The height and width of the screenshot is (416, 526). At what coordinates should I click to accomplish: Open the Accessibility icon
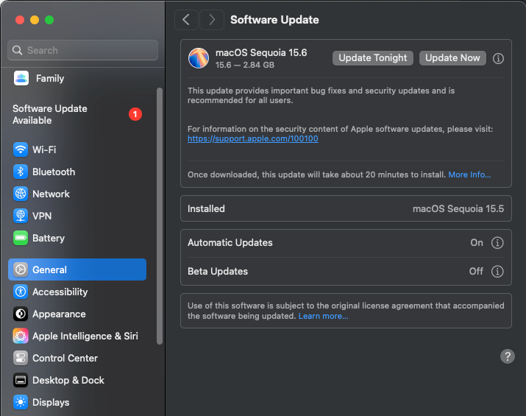(x=21, y=292)
